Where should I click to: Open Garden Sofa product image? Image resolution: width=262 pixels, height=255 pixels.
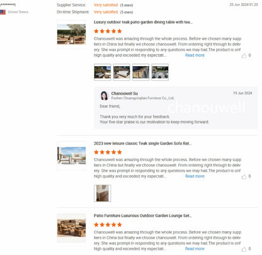[x=71, y=156]
